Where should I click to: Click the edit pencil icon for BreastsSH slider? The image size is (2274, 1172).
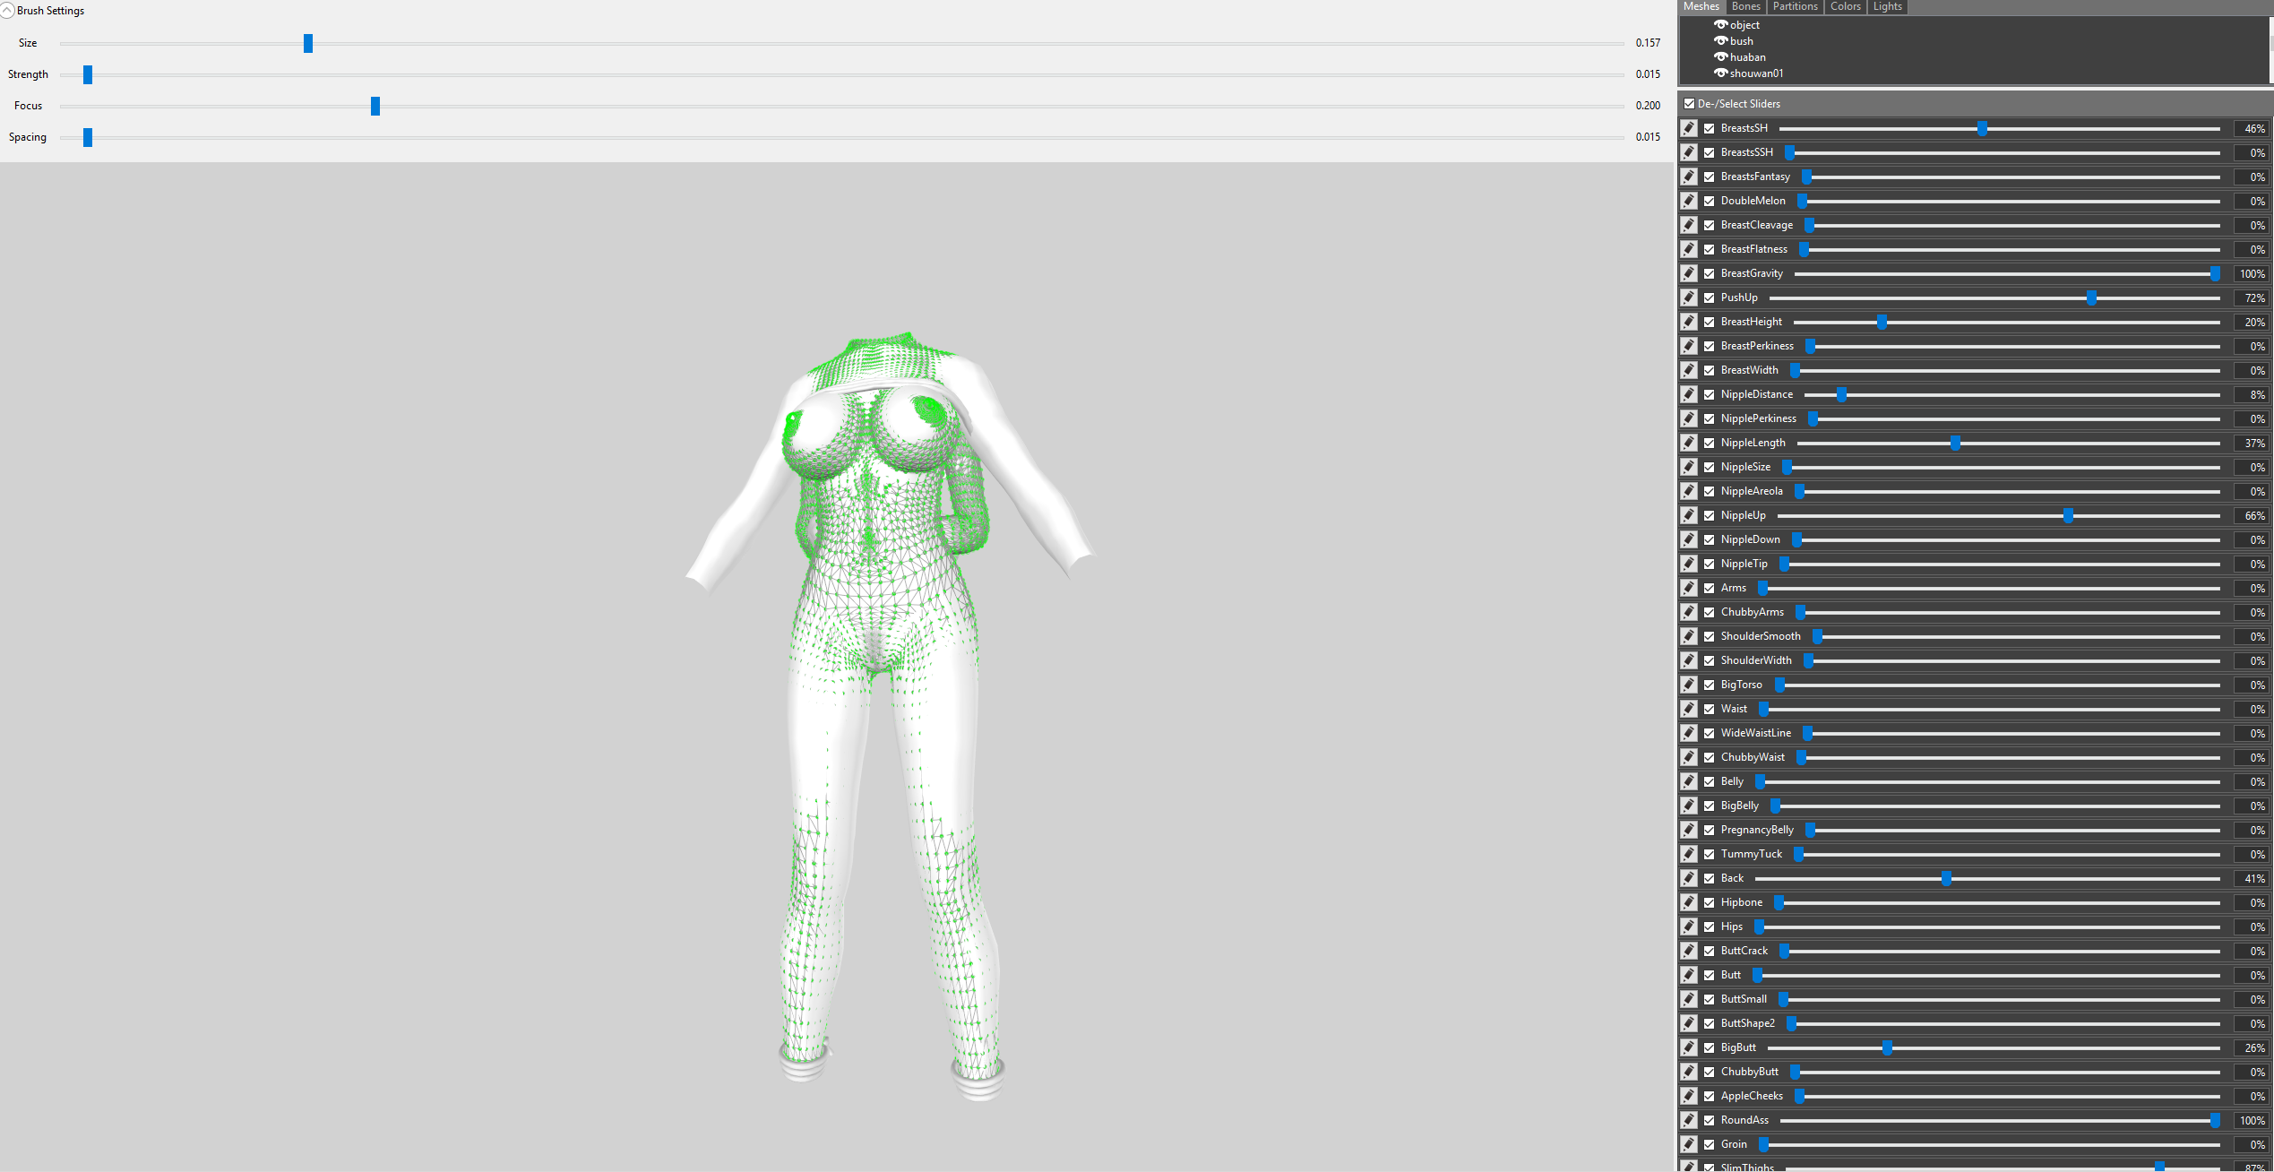pyautogui.click(x=1689, y=128)
